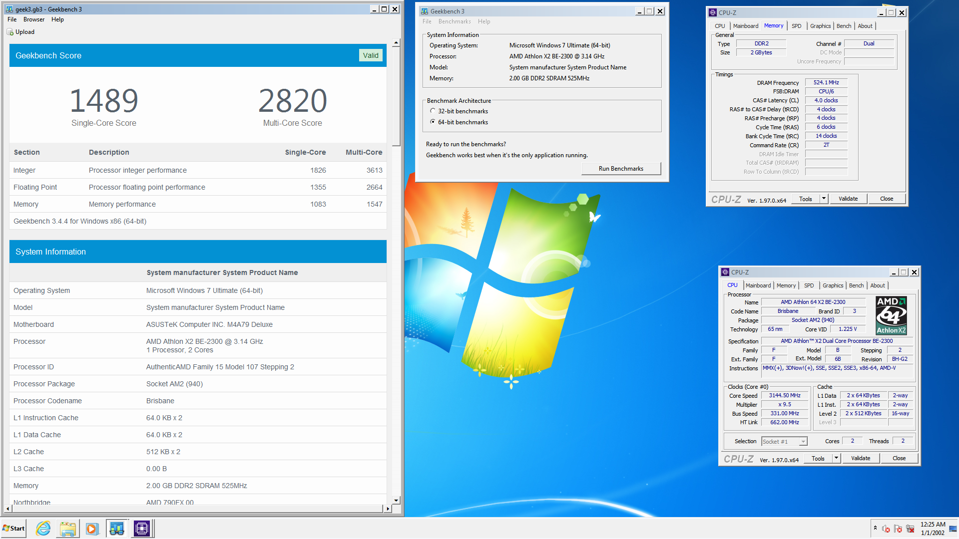Open the Socket #1 selection dropdown

[x=803, y=442]
